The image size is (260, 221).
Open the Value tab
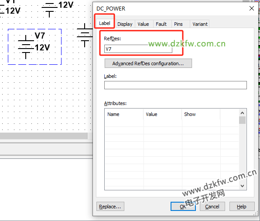tap(143, 24)
